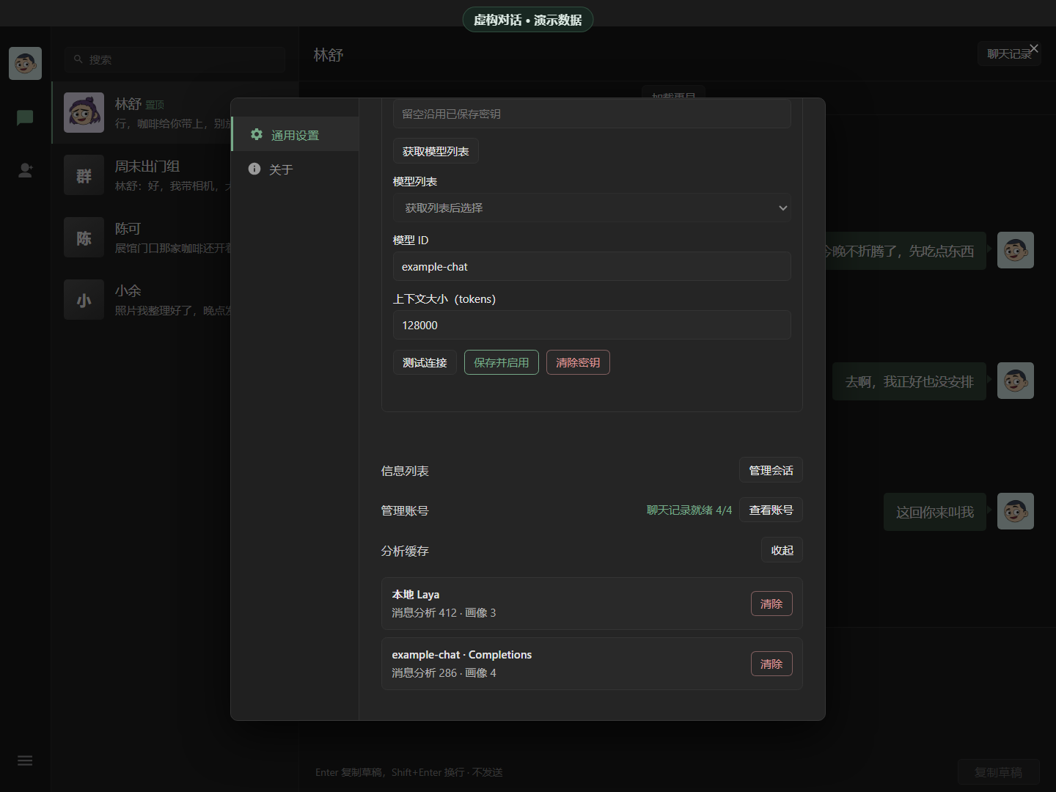Click the 小 avatar of 小余
The image size is (1056, 792).
pos(84,300)
